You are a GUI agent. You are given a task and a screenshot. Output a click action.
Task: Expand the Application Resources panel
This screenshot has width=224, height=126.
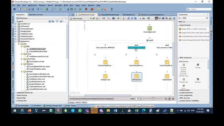pos(16,93)
